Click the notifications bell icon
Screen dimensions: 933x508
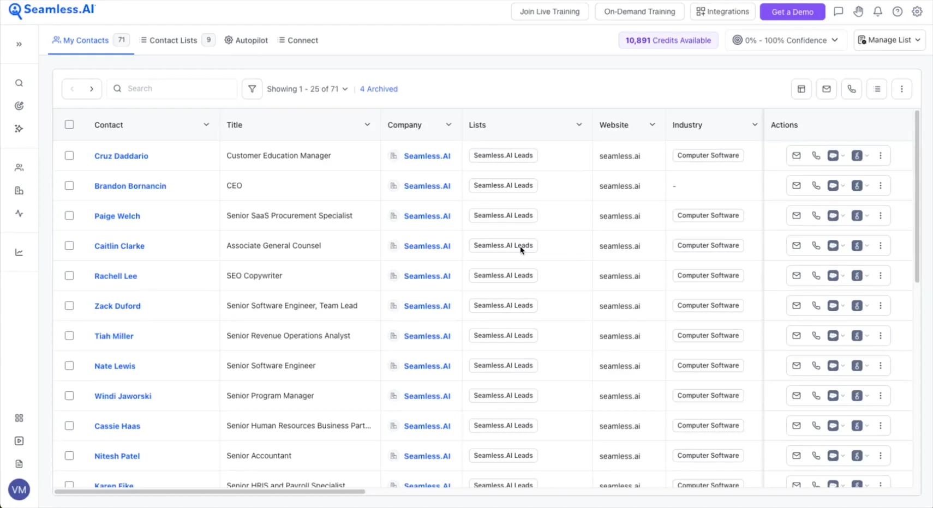coord(877,11)
